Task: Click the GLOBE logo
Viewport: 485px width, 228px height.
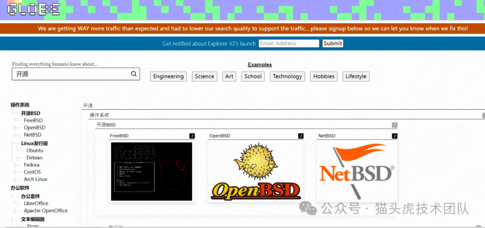Action: [33, 9]
